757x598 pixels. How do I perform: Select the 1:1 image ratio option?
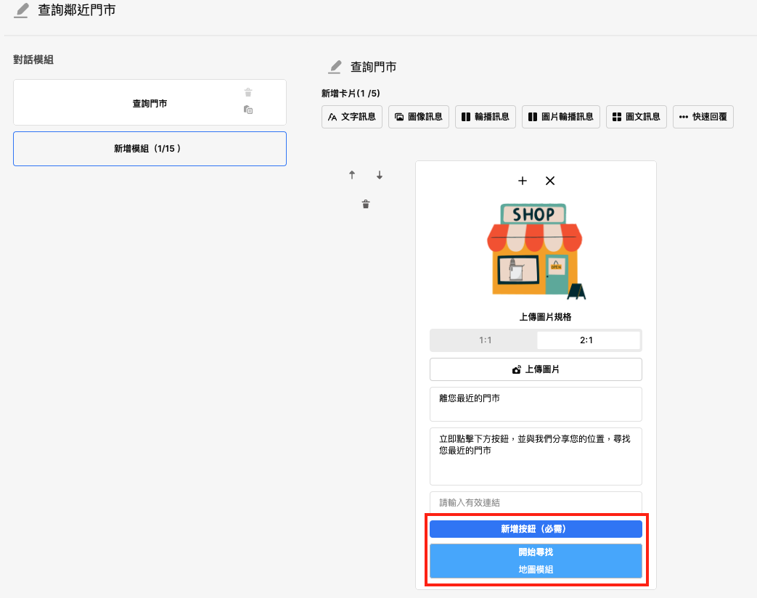485,340
